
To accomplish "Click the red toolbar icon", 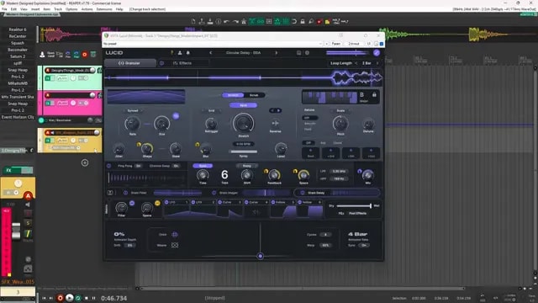I will tap(319, 21).
